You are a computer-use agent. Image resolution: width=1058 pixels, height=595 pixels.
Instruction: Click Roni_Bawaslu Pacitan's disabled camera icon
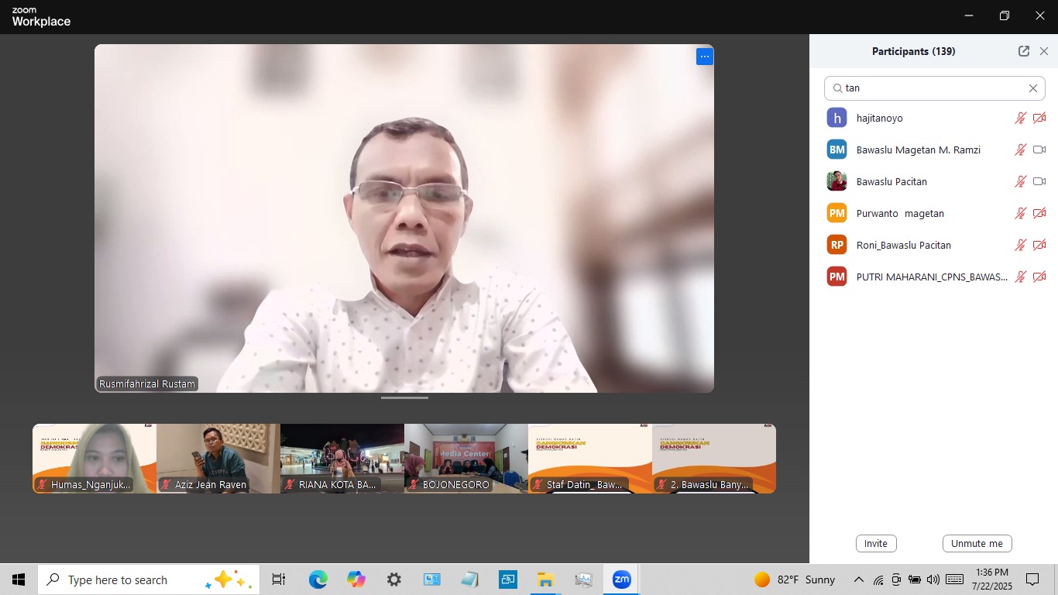[1040, 245]
